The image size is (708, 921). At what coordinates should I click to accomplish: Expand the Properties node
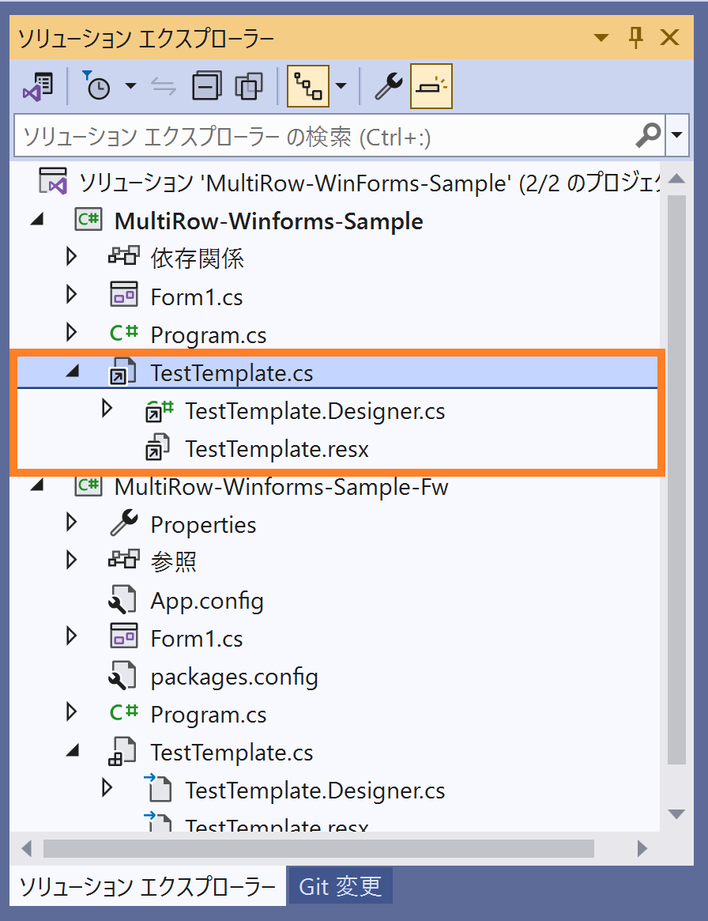click(x=72, y=523)
